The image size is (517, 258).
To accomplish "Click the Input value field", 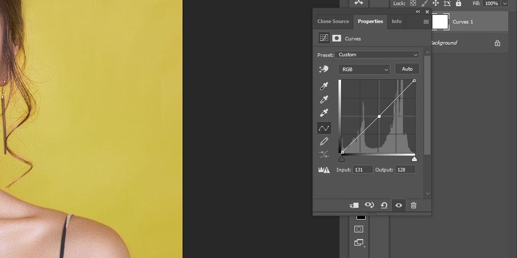I will tap(363, 169).
